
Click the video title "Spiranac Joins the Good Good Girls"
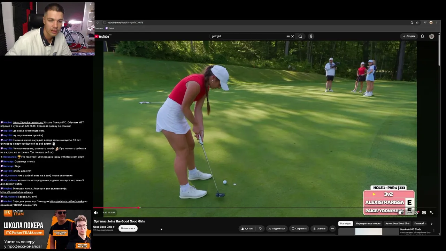coord(119,221)
